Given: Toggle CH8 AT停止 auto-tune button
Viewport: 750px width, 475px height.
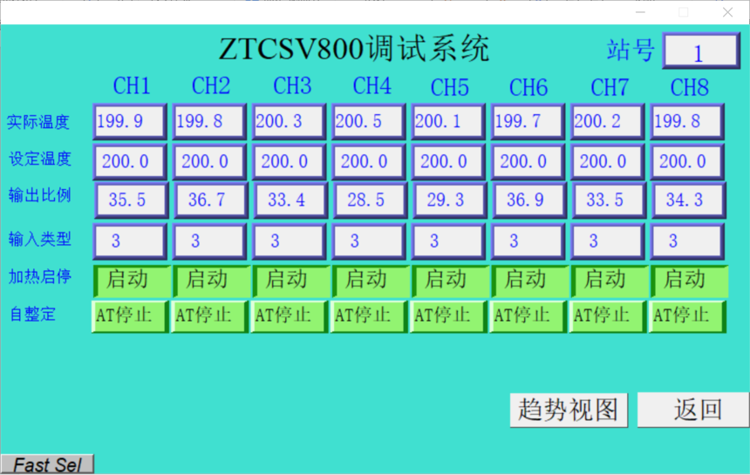Looking at the screenshot, I should tap(688, 316).
